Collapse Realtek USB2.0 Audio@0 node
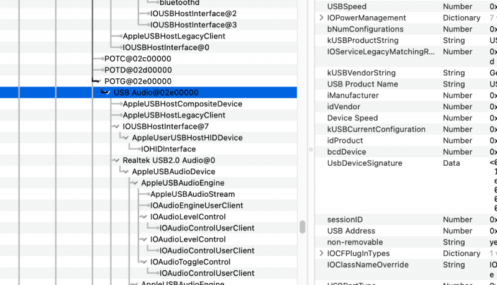 pyautogui.click(x=117, y=161)
